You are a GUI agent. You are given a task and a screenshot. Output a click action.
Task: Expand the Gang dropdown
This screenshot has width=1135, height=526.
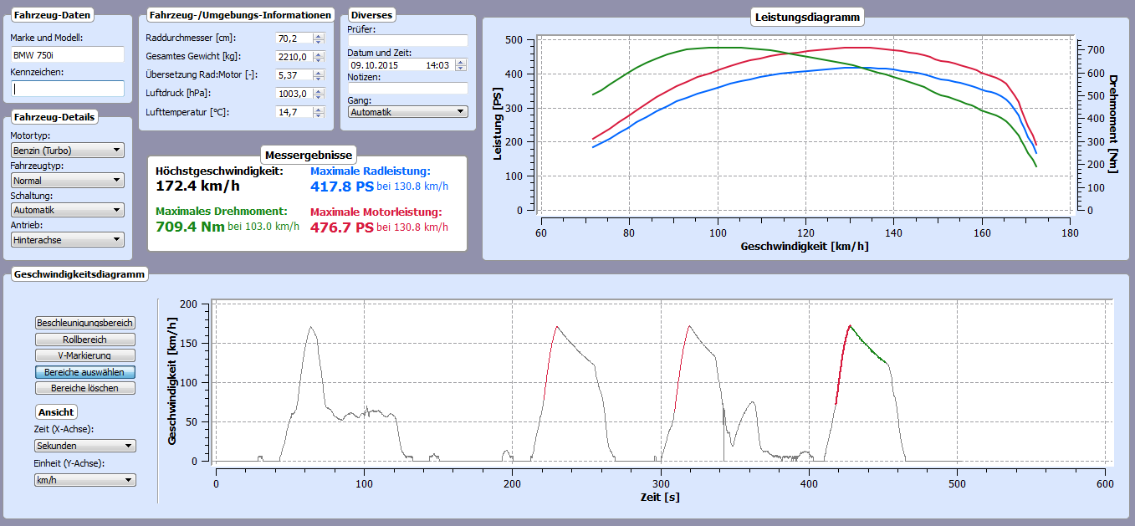tap(407, 111)
